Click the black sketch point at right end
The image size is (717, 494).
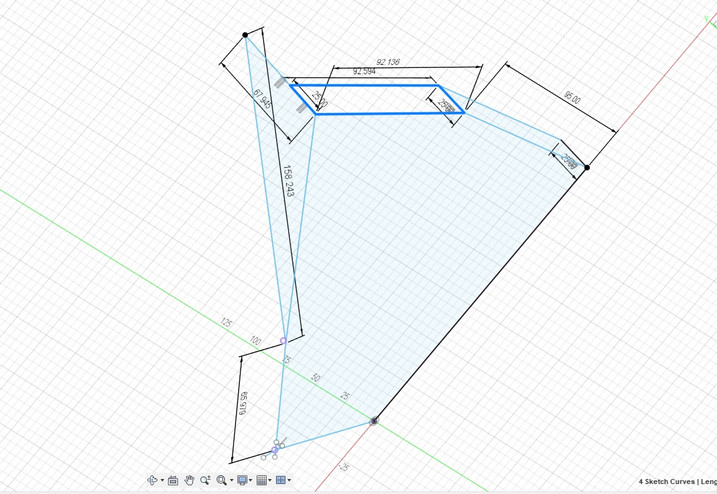tap(587, 168)
